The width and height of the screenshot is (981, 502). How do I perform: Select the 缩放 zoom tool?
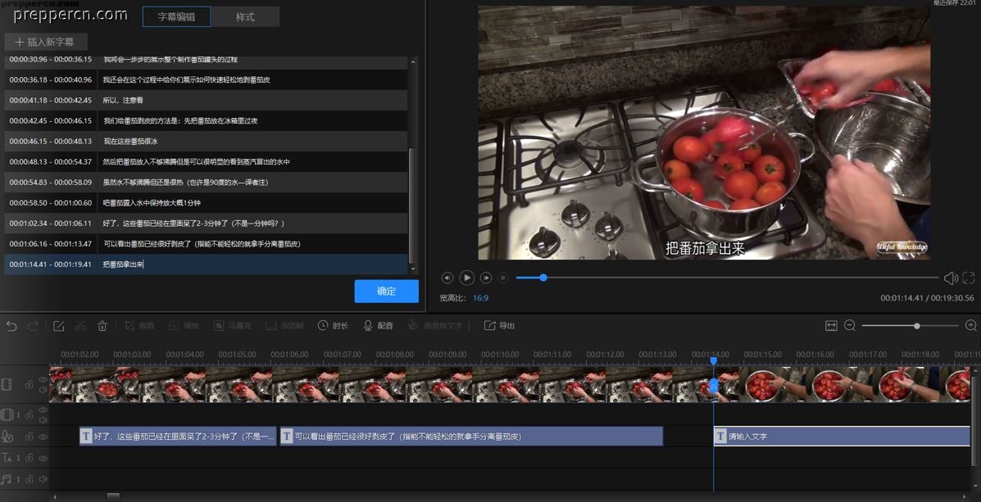tap(184, 326)
